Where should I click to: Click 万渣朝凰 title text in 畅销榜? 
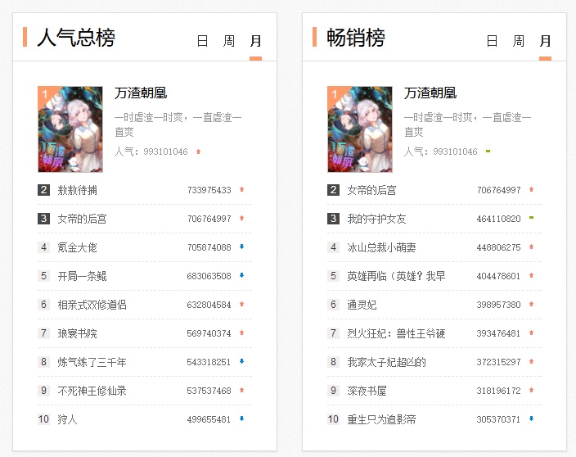pyautogui.click(x=430, y=93)
